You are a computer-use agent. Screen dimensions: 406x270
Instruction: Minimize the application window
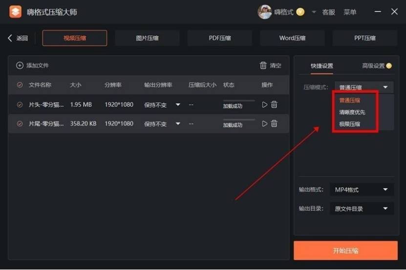click(378, 12)
